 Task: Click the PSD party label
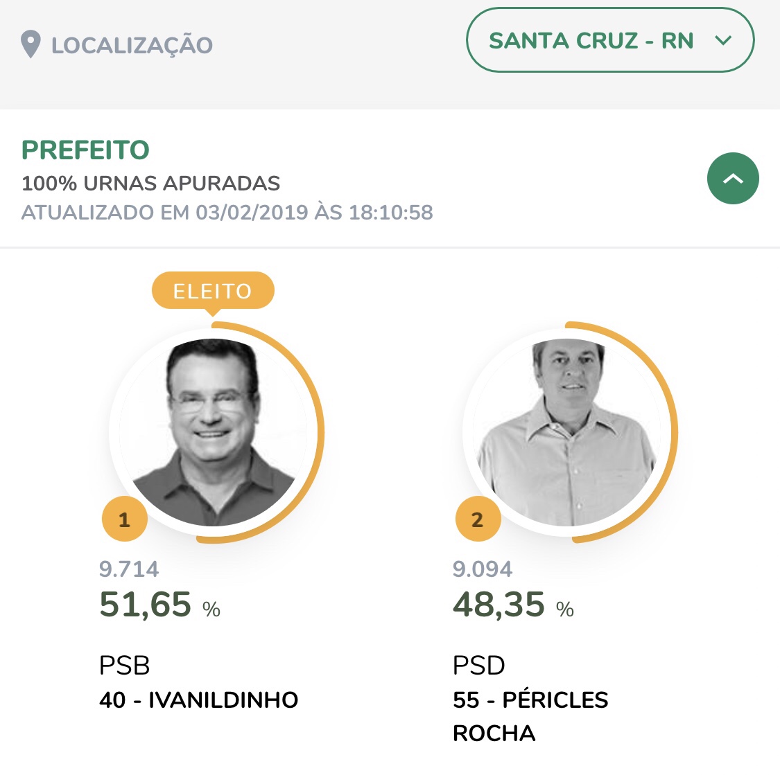(479, 666)
